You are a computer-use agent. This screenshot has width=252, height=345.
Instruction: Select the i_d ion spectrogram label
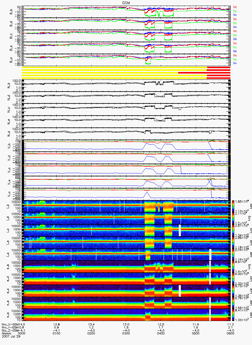click(8, 218)
